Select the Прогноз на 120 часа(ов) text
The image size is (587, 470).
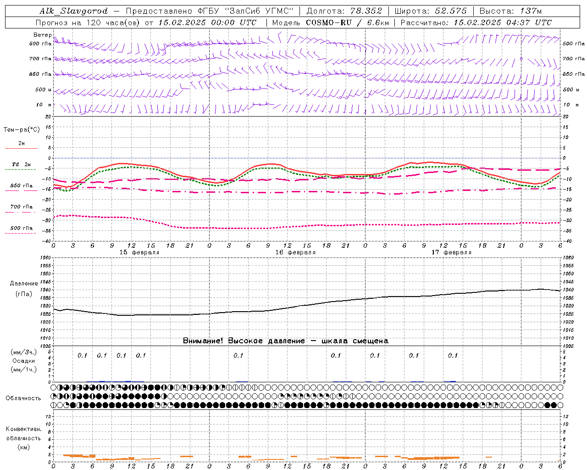pyautogui.click(x=89, y=22)
